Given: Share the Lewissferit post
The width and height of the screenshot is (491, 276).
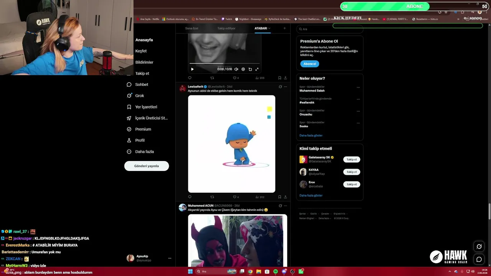Looking at the screenshot, I should coord(285,197).
